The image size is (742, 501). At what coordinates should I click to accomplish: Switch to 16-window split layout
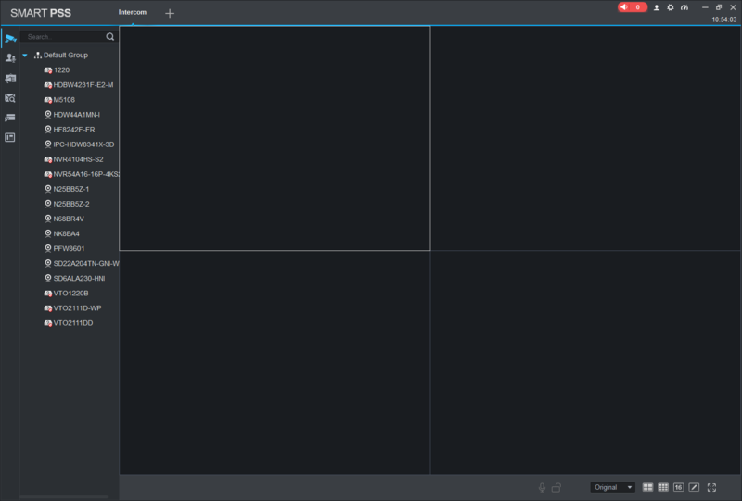679,487
